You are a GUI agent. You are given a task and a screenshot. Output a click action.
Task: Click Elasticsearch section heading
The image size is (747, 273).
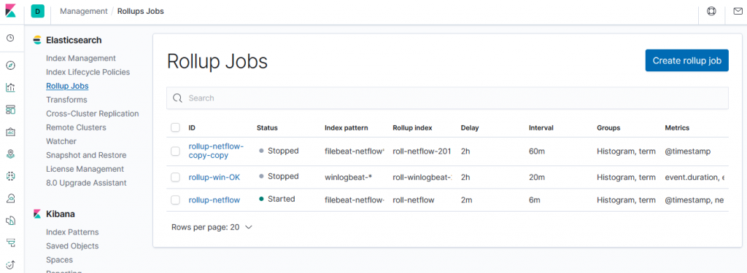click(x=74, y=41)
